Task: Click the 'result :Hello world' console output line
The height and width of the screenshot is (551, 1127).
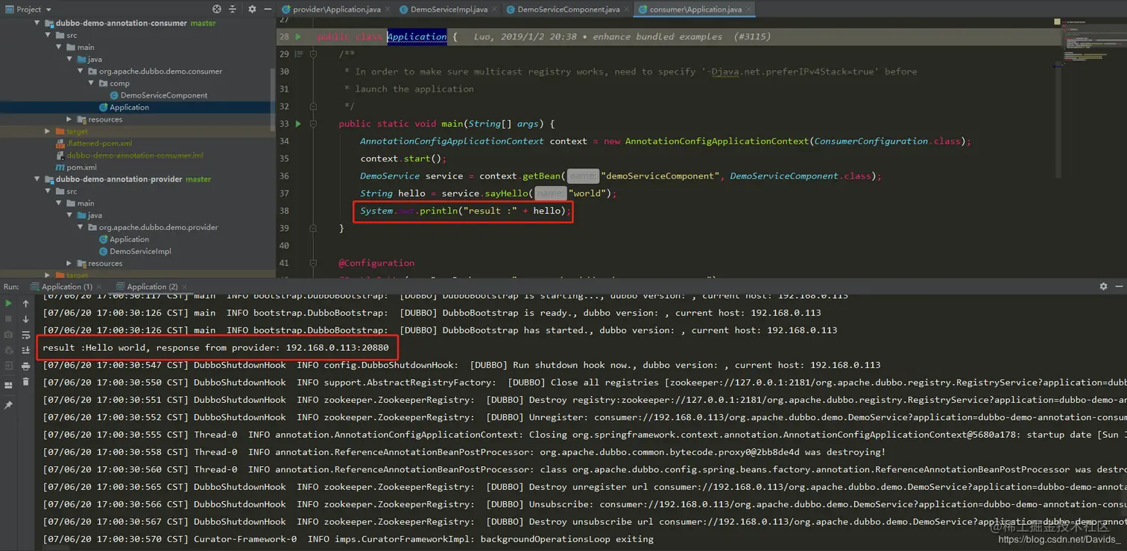Action: (x=215, y=348)
